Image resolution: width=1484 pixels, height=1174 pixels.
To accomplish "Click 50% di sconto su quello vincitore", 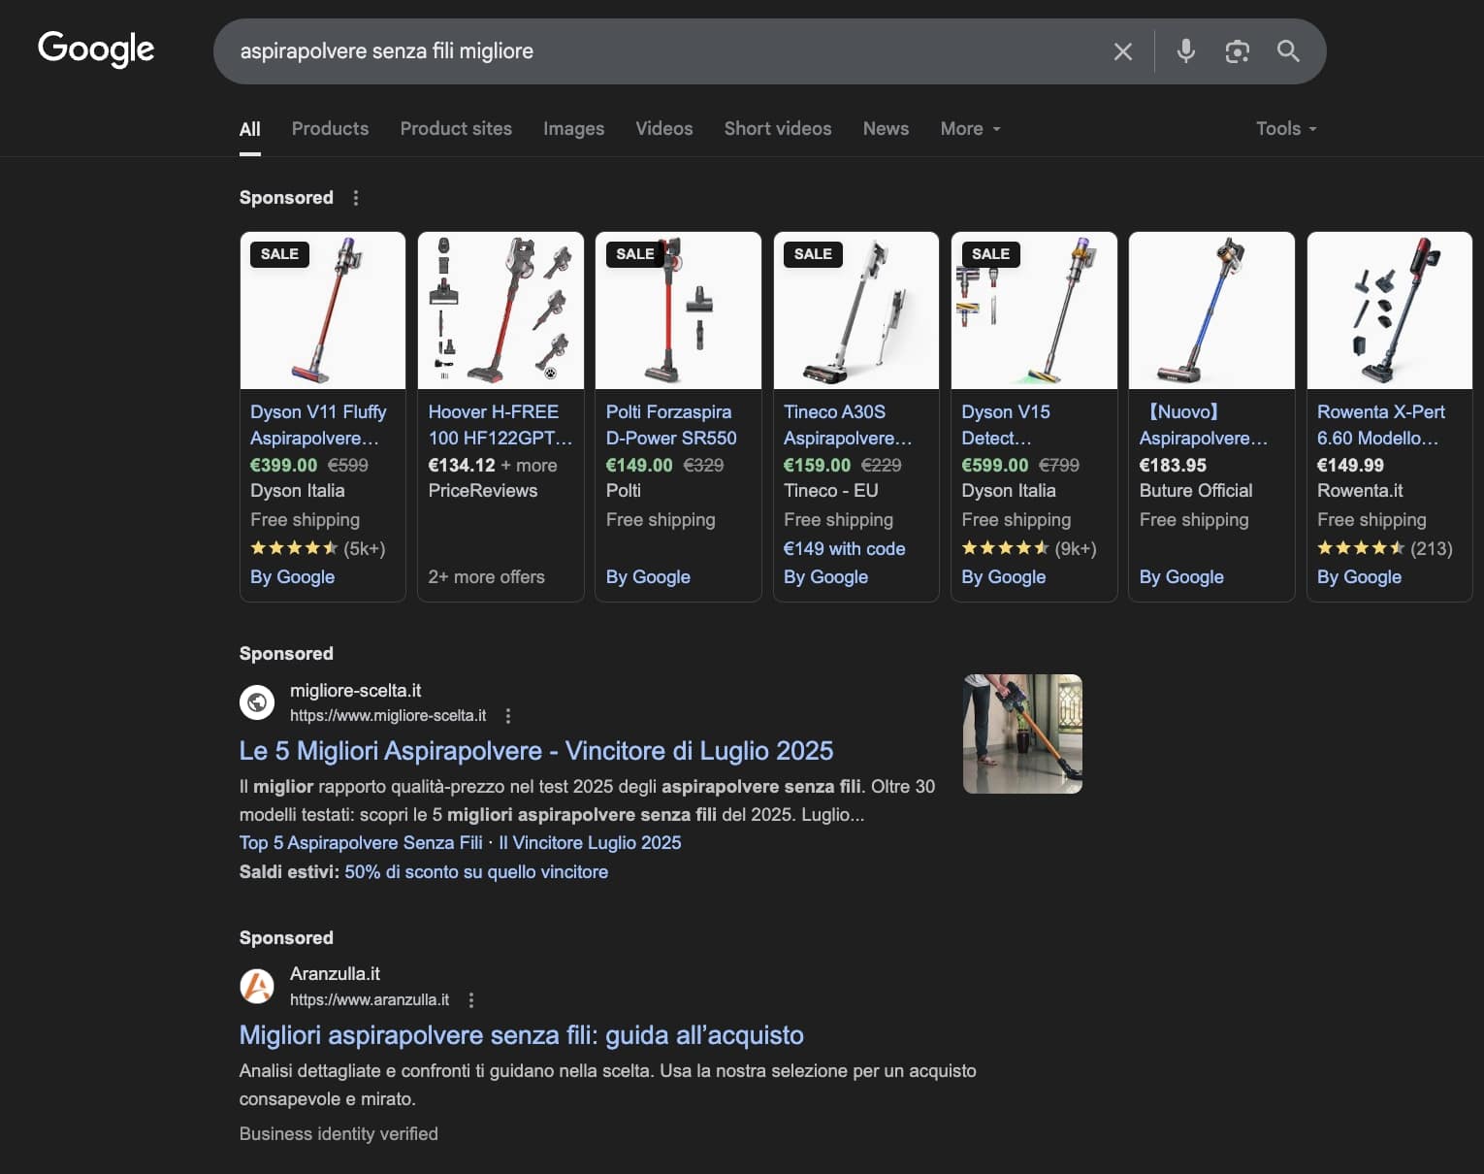I will tap(476, 872).
